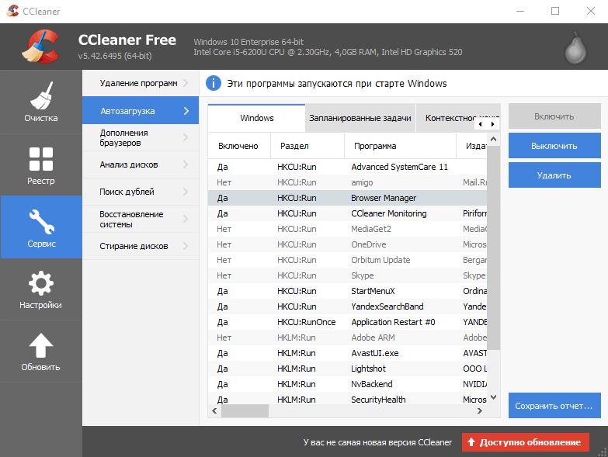The width and height of the screenshot is (608, 457).
Task: Click vertical scrollbar down arrow
Action: [x=493, y=397]
